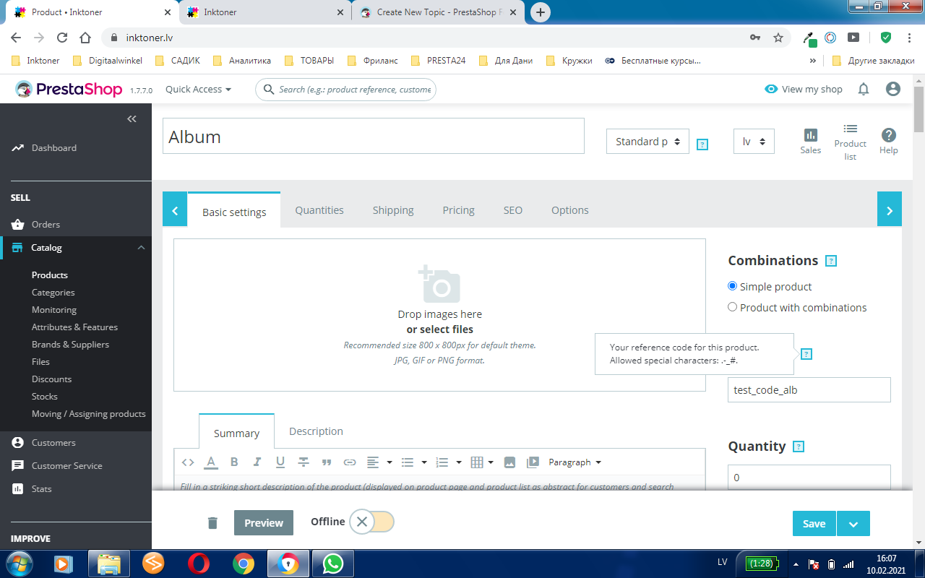
Task: Apply underline formatting in Summary editor
Action: click(280, 462)
